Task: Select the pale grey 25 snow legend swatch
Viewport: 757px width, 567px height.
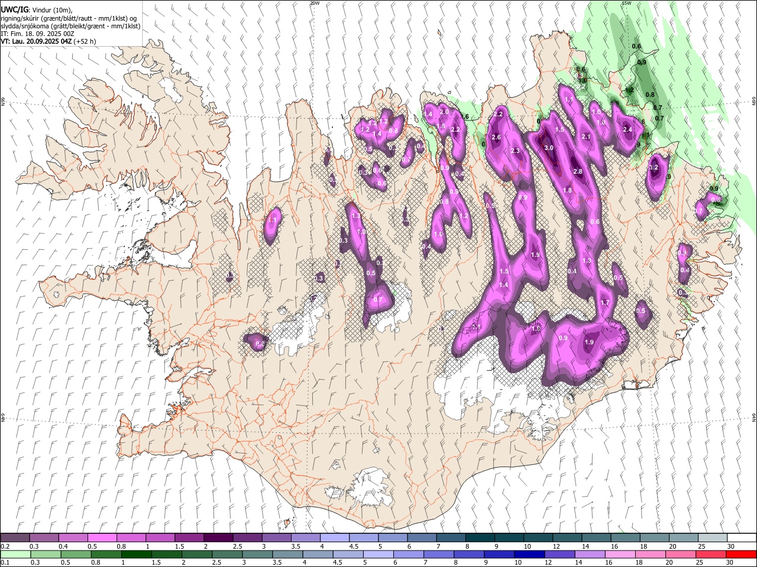Action: (x=712, y=538)
